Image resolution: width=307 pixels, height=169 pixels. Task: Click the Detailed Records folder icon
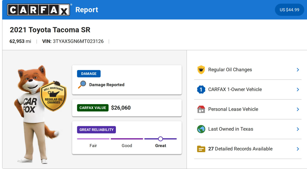[201, 149]
